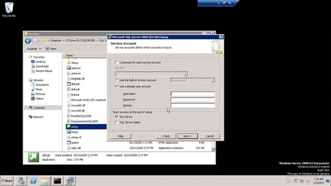
Task: Click the Back arrow in Explorer window
Action: point(28,41)
